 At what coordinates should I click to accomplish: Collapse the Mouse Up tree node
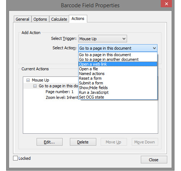(28, 80)
